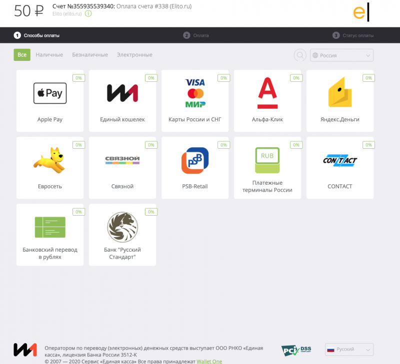This screenshot has height=364, width=400.
Task: Click the Elito 'e' logo in header
Action: tap(361, 12)
